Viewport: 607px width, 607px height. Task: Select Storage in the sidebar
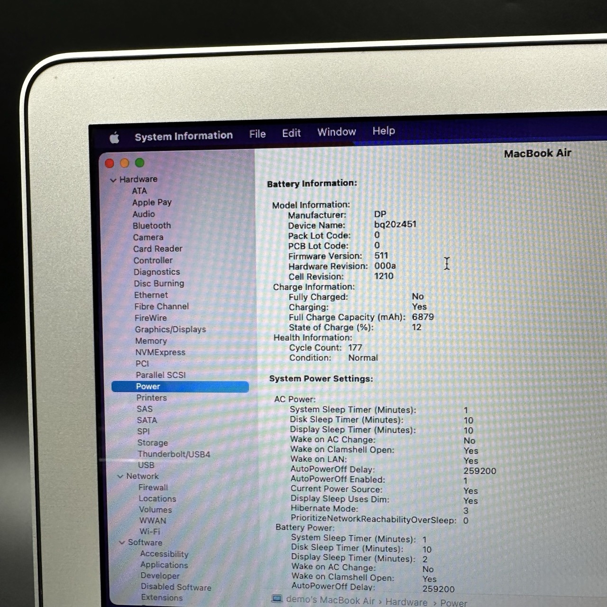[x=152, y=443]
